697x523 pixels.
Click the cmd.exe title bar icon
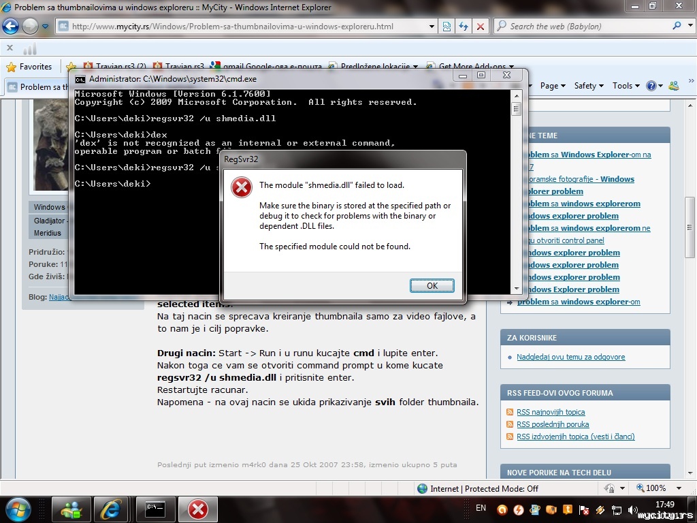pyautogui.click(x=80, y=79)
